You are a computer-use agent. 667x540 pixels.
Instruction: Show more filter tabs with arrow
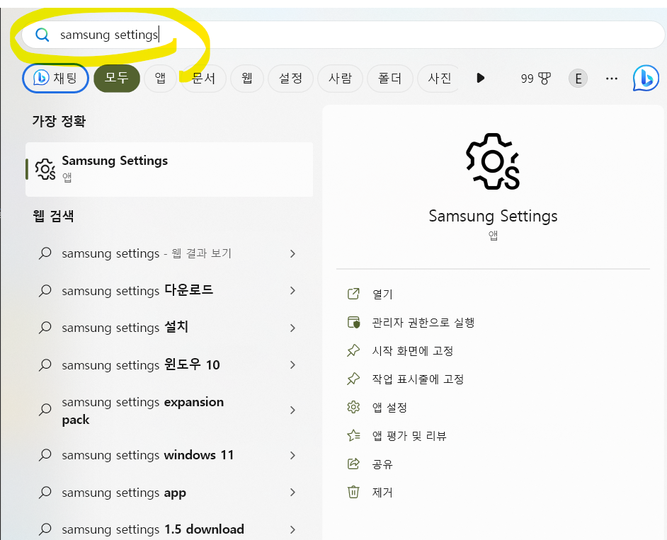pyautogui.click(x=481, y=79)
